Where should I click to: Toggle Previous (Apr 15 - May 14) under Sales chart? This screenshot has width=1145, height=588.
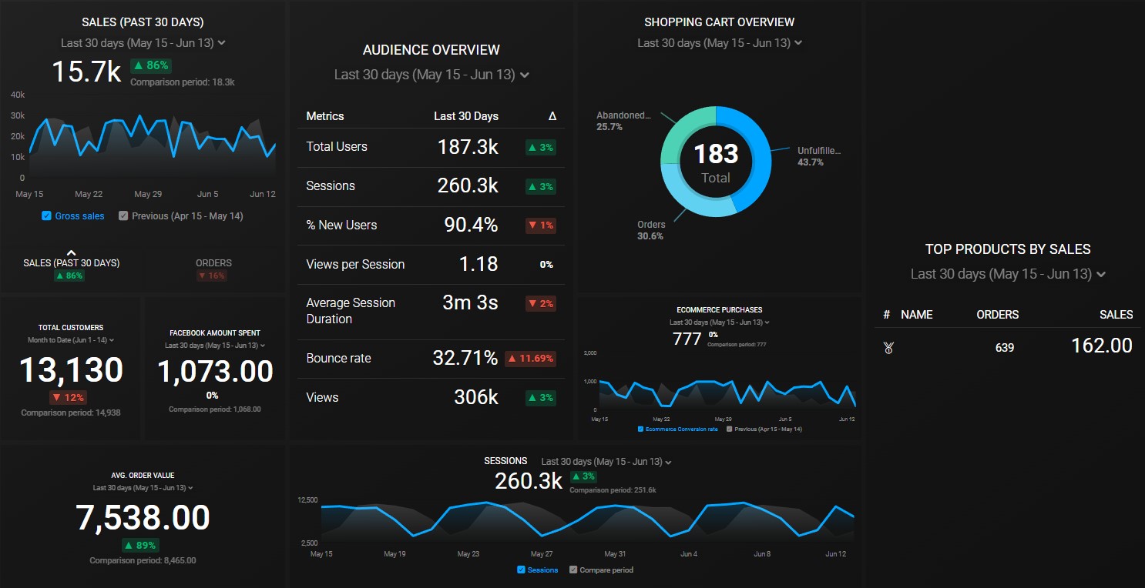123,216
